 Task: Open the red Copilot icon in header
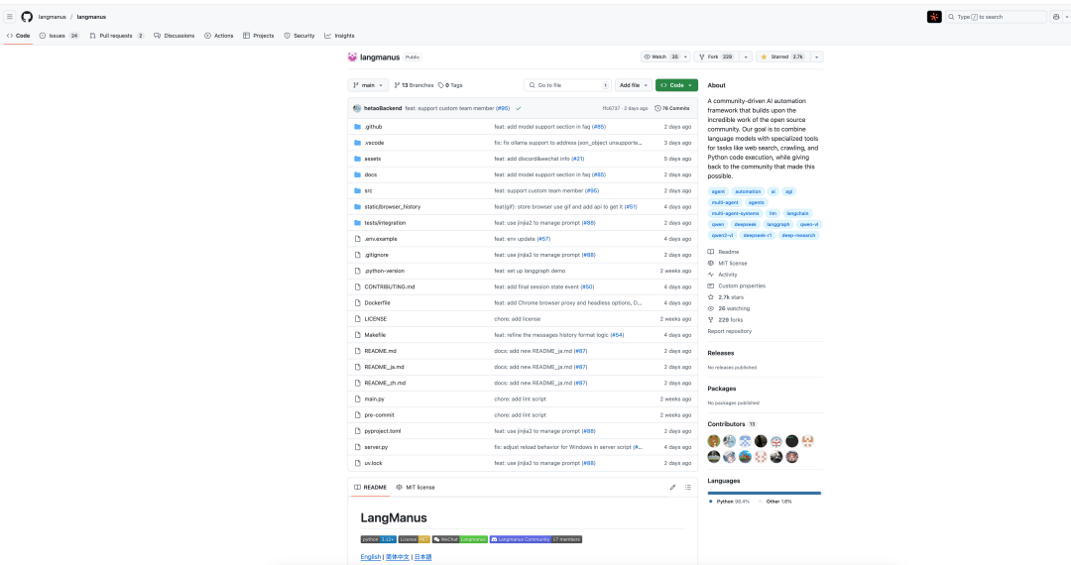934,17
